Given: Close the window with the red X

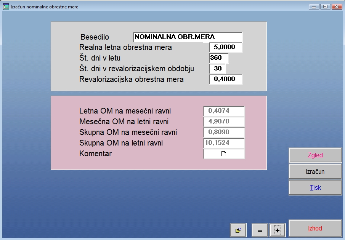Looking at the screenshot, I should tap(337, 6).
